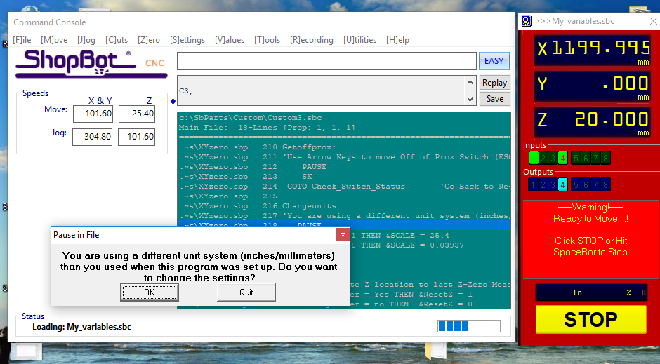Click the Custom3.sbc file path line
This screenshot has height=364, width=660.
tap(251, 118)
